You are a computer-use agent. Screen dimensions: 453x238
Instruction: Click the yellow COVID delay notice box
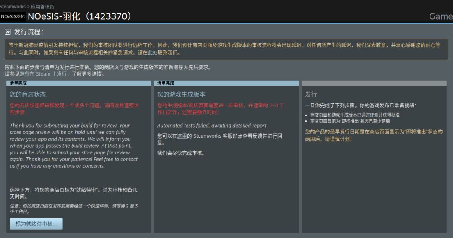pyautogui.click(x=226, y=49)
